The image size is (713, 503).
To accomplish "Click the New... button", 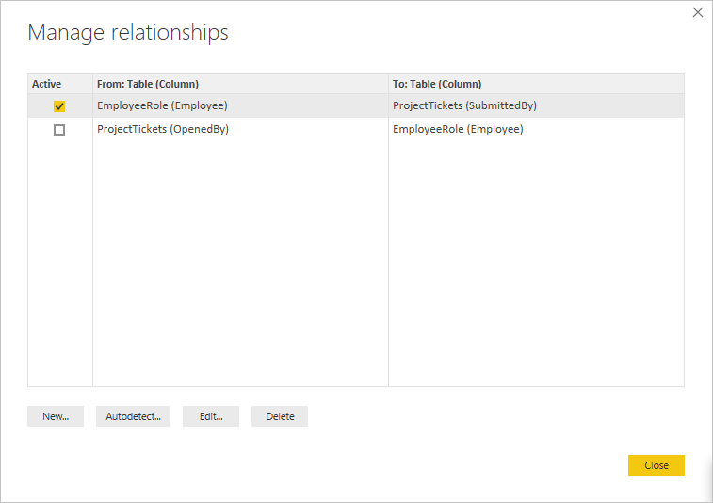I will pyautogui.click(x=56, y=416).
